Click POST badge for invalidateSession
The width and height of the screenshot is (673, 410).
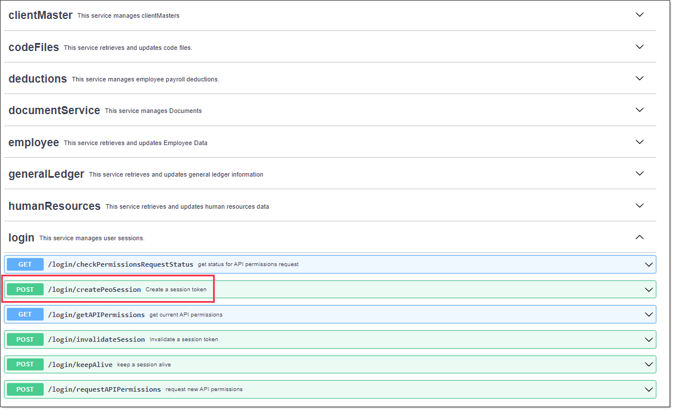[x=25, y=339]
